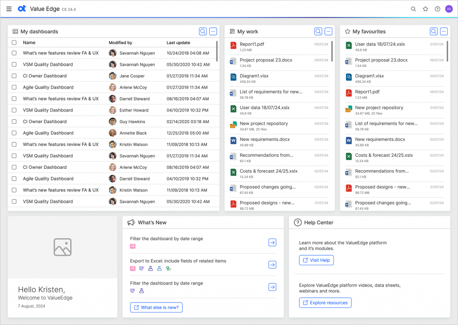458x325 pixels.
Task: Open Report1.pdf in My work list
Action: [252, 44]
